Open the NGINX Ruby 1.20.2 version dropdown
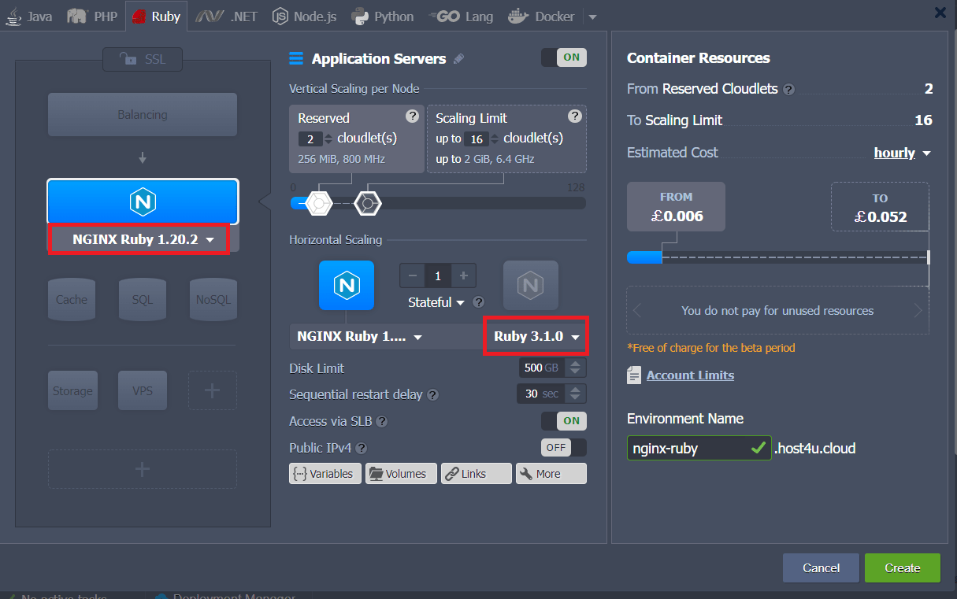Viewport: 957px width, 599px height. [x=139, y=238]
